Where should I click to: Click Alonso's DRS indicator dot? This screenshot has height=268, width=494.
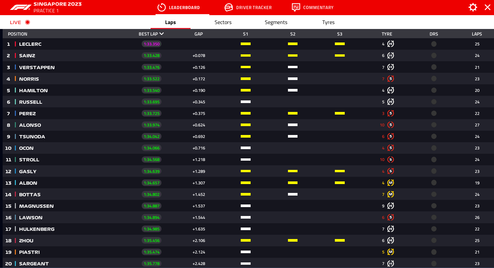point(434,125)
